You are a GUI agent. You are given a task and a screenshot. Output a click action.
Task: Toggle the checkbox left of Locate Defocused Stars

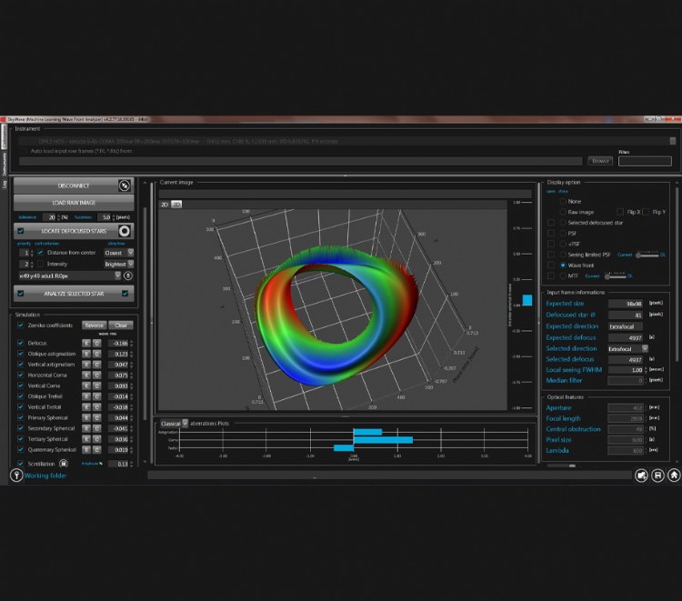pos(20,231)
